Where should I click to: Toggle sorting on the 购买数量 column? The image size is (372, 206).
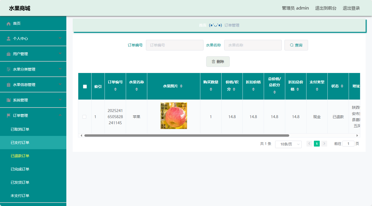coord(210,89)
